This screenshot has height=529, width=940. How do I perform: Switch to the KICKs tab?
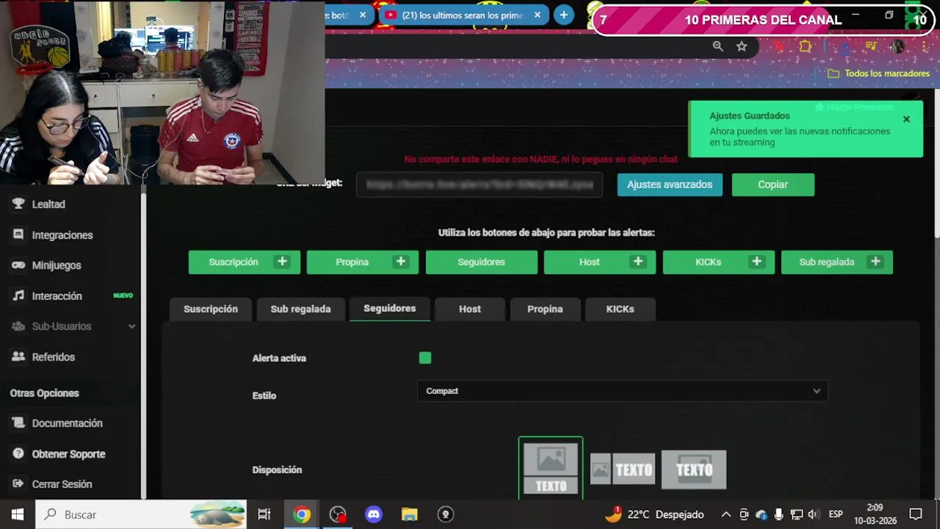(x=620, y=309)
